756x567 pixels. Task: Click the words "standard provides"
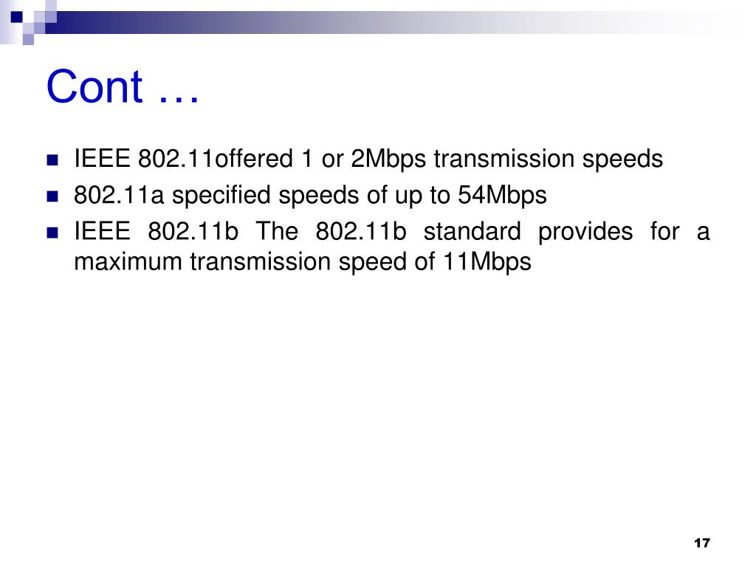click(x=528, y=232)
